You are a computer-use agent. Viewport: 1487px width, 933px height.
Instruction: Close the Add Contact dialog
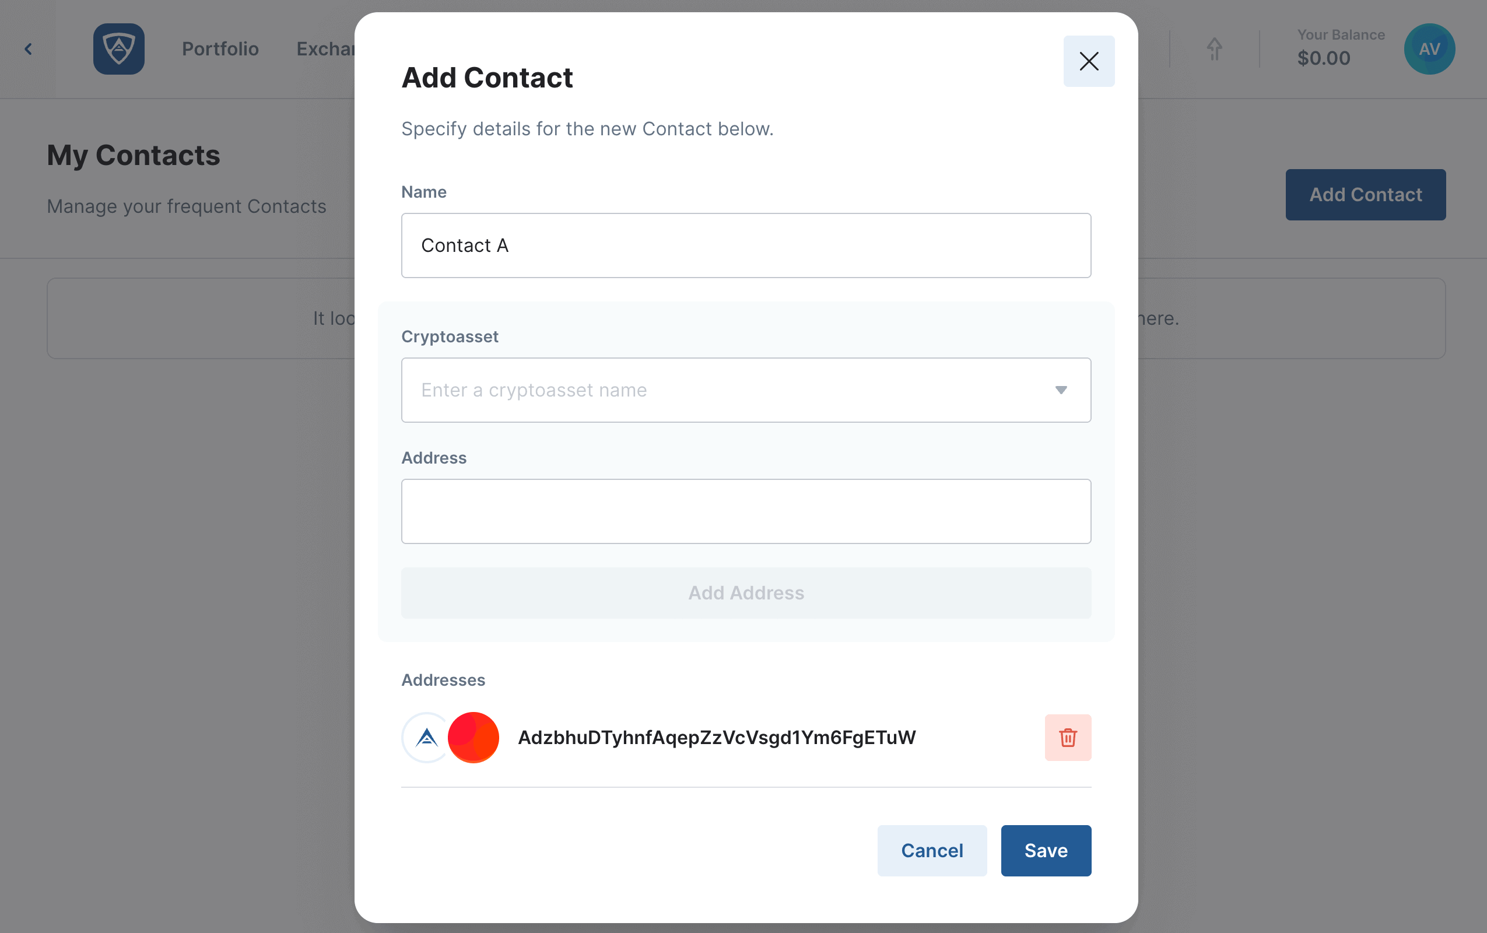pos(1088,61)
